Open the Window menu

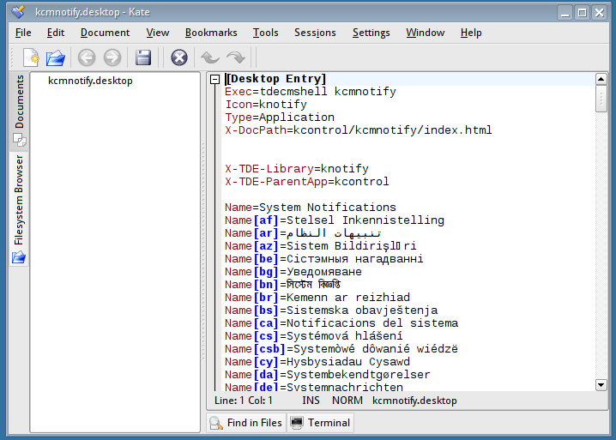[426, 33]
